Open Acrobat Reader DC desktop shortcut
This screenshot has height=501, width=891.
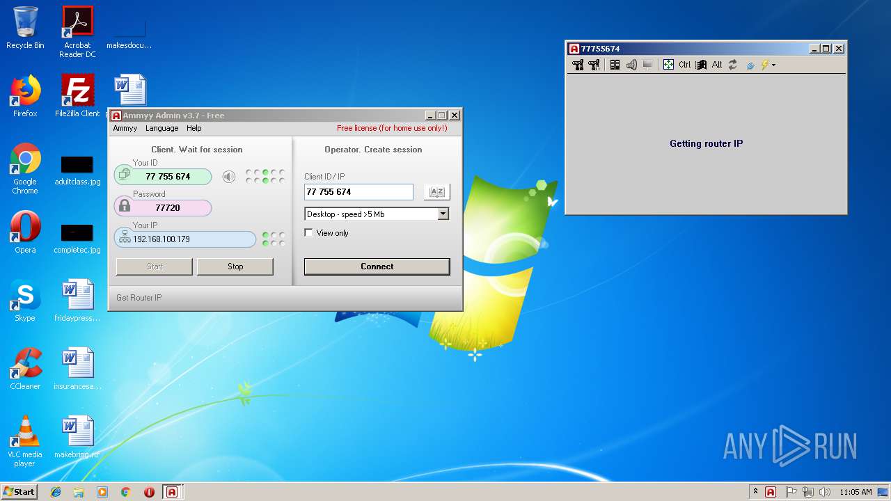(x=77, y=32)
